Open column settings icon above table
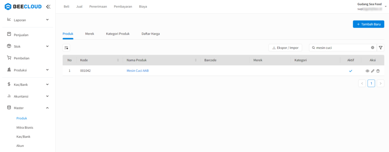The width and height of the screenshot is (389, 152). point(66,47)
